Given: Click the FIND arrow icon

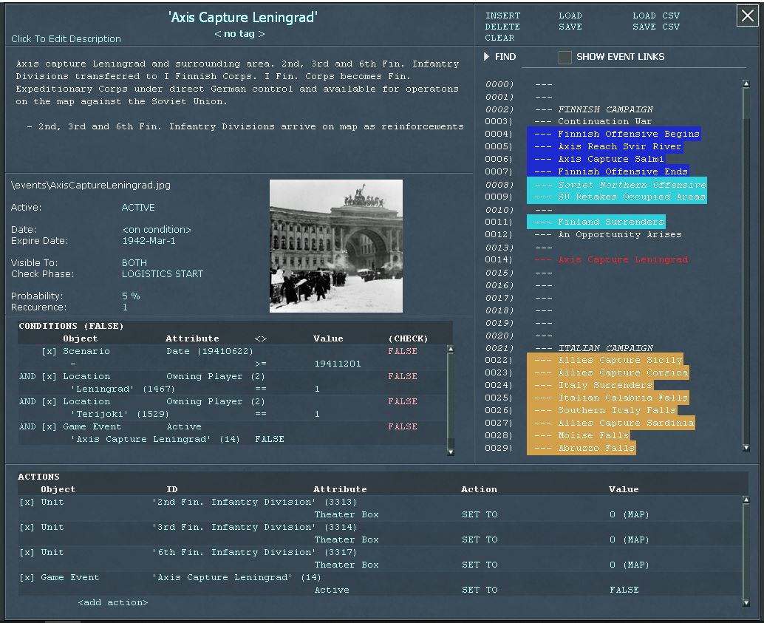Looking at the screenshot, I should (487, 57).
